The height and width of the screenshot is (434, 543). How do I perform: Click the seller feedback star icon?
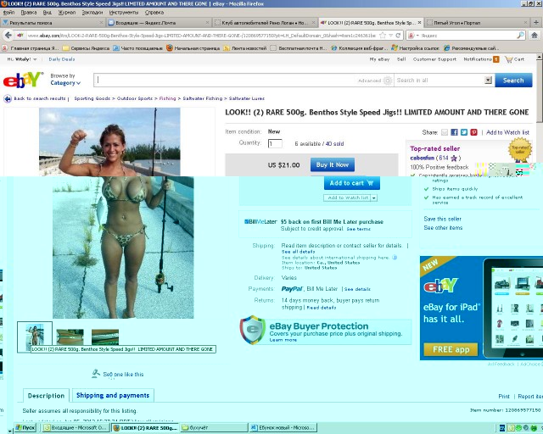click(454, 159)
